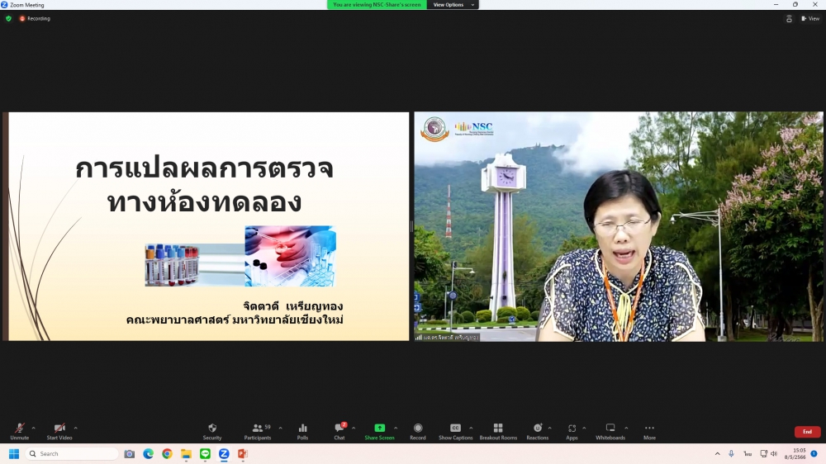
Task: Open the Participants panel
Action: [257, 431]
